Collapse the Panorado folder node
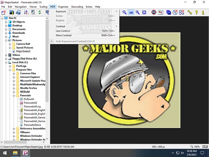Image resolution: width=209 pixels, height=157 pixels. 14,96
